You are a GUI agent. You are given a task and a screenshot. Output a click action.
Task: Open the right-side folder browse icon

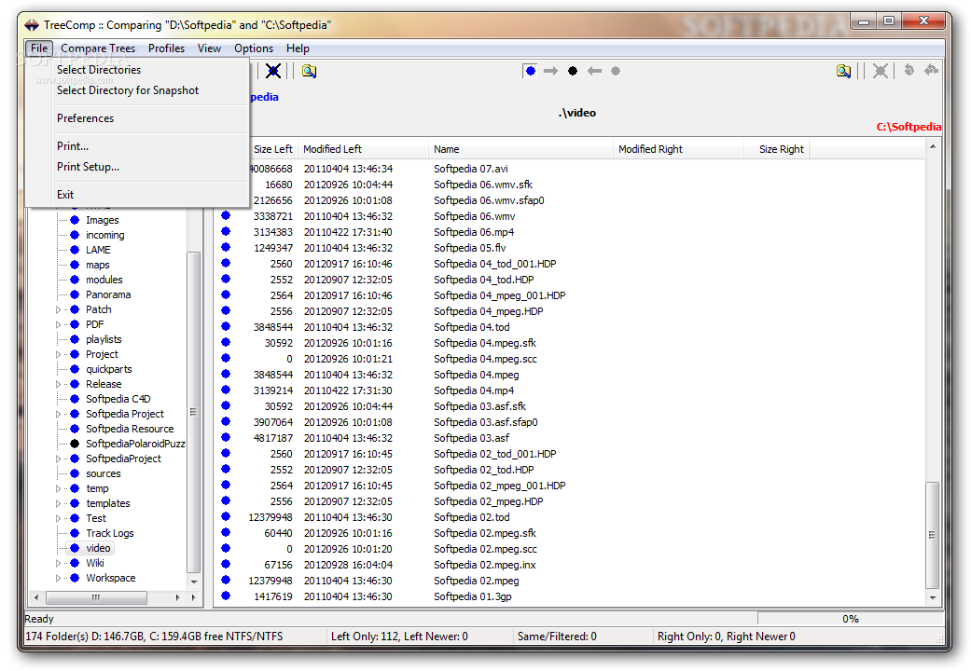843,71
